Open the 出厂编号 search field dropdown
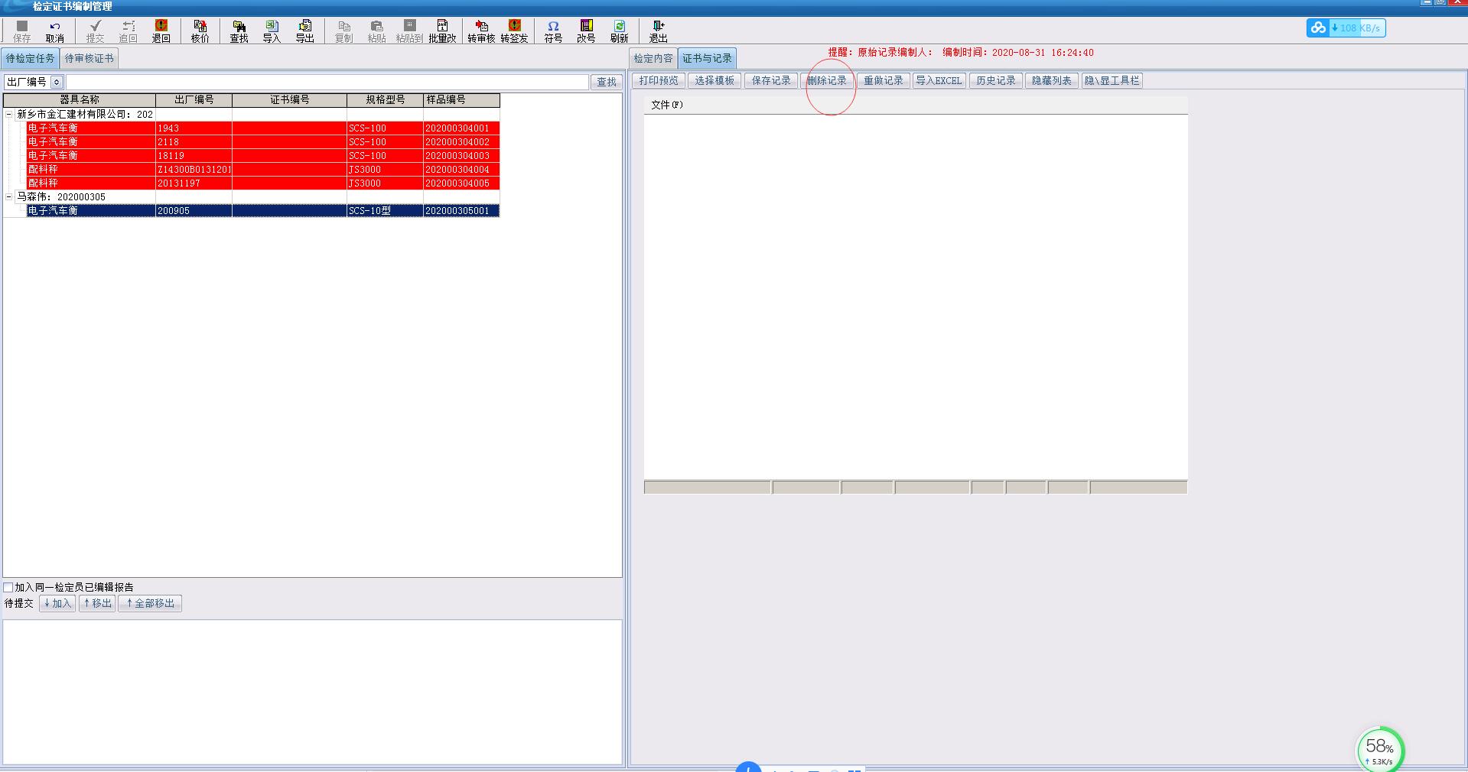This screenshot has width=1468, height=772. (57, 82)
